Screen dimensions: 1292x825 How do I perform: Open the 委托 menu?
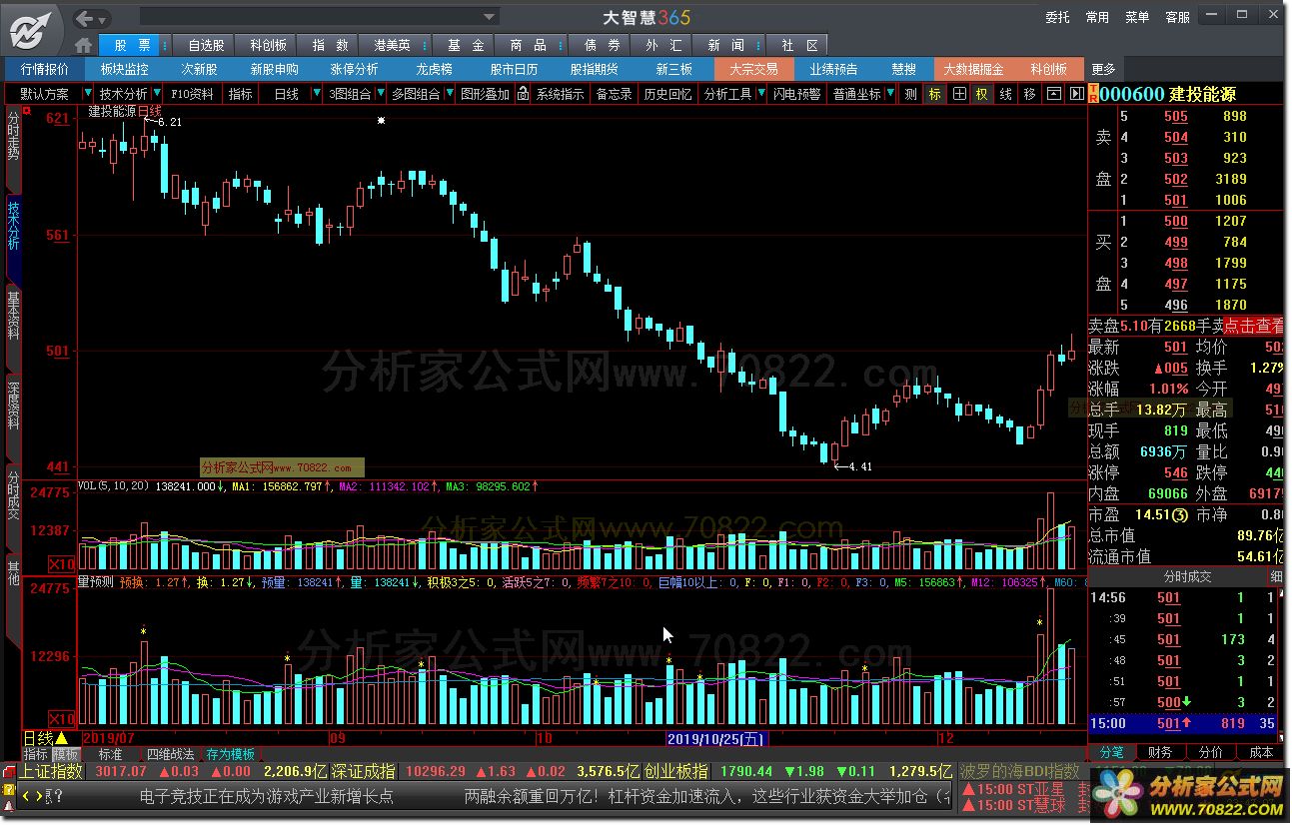coord(1057,17)
